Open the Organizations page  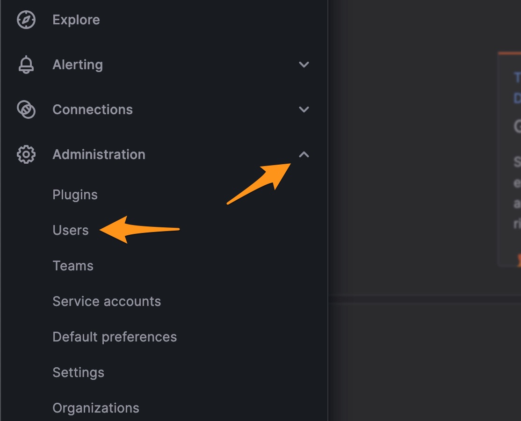96,408
